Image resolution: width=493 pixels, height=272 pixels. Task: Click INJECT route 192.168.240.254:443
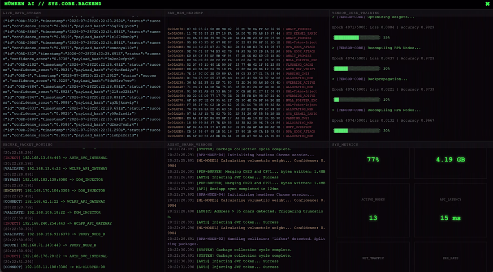coord(57,223)
